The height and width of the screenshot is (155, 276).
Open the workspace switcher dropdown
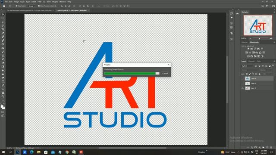click(267, 6)
